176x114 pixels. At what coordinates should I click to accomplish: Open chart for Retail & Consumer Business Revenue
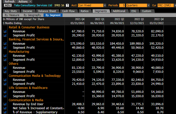tap(5, 31)
